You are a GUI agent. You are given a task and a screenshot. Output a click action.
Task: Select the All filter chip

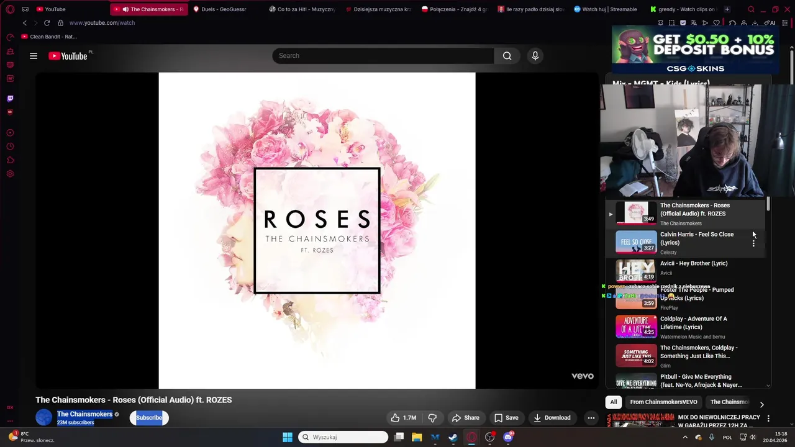click(614, 402)
